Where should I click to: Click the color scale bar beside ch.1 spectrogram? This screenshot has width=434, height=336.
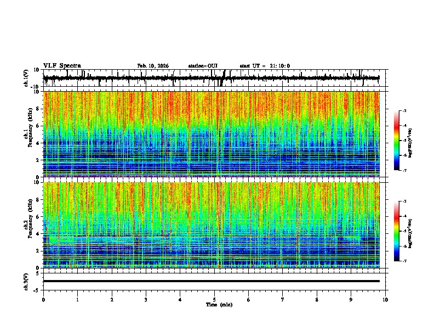[x=396, y=141]
